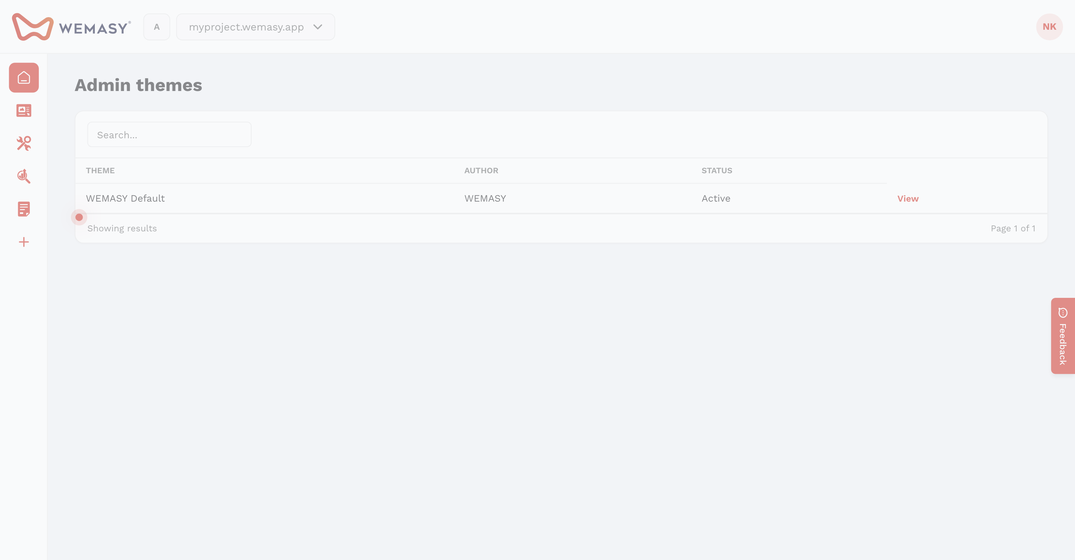Focus the Search themes input field
Image resolution: width=1075 pixels, height=560 pixels.
[169, 134]
